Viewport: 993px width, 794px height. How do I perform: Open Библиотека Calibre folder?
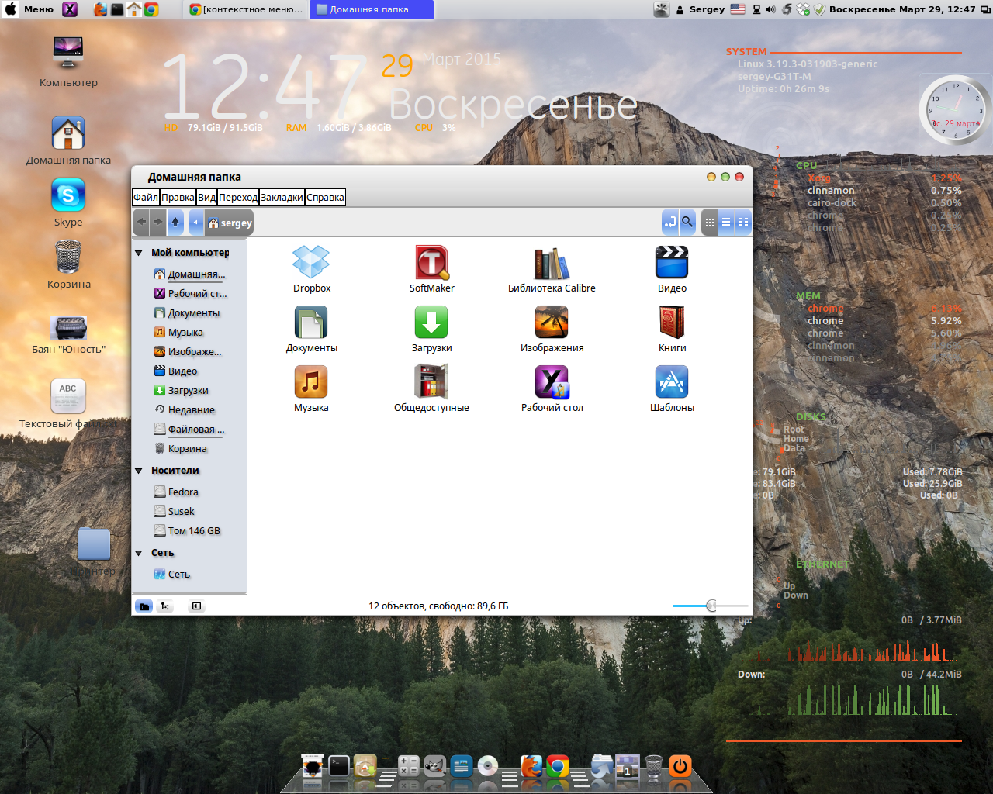[552, 264]
